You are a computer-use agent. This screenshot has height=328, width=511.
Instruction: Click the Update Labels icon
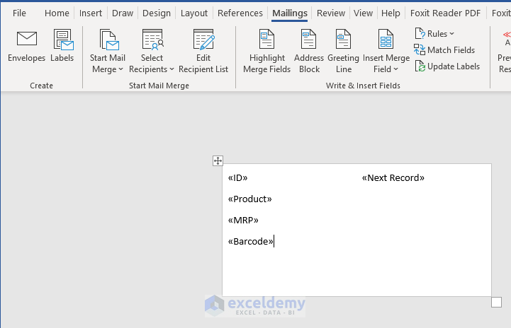(420, 66)
